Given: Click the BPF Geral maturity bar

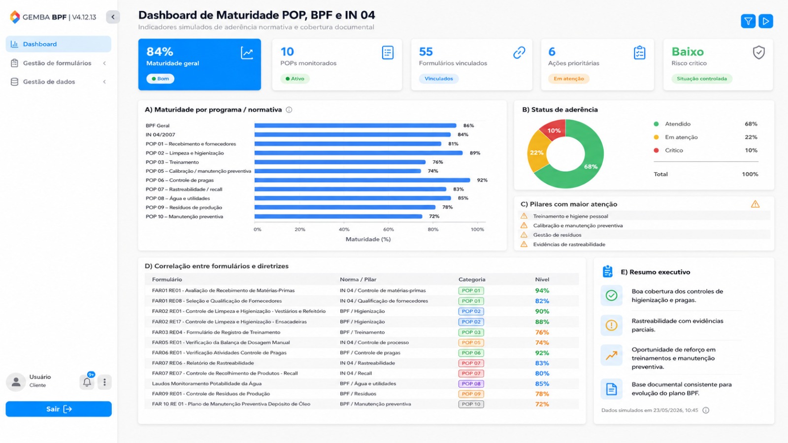Looking at the screenshot, I should tap(356, 126).
